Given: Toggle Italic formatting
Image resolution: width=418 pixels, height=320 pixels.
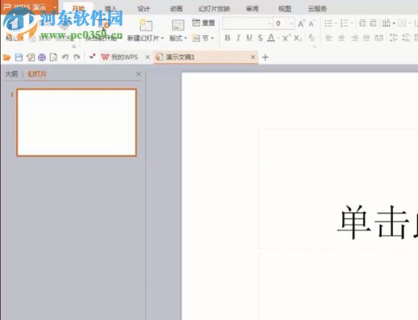Looking at the screenshot, I should (x=238, y=38).
